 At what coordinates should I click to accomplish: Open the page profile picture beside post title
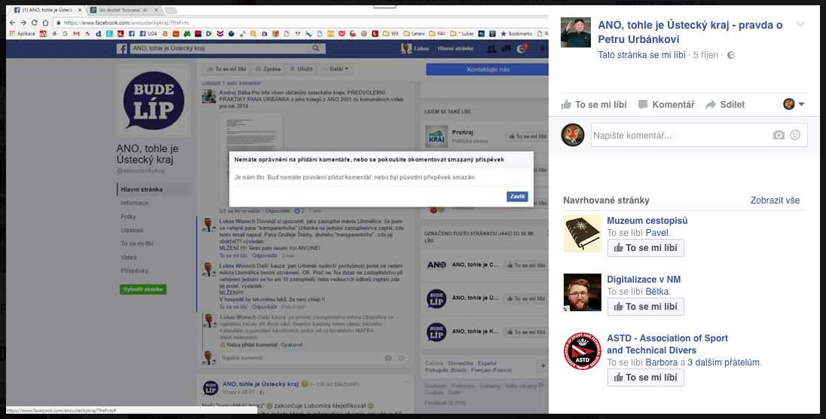click(x=576, y=32)
